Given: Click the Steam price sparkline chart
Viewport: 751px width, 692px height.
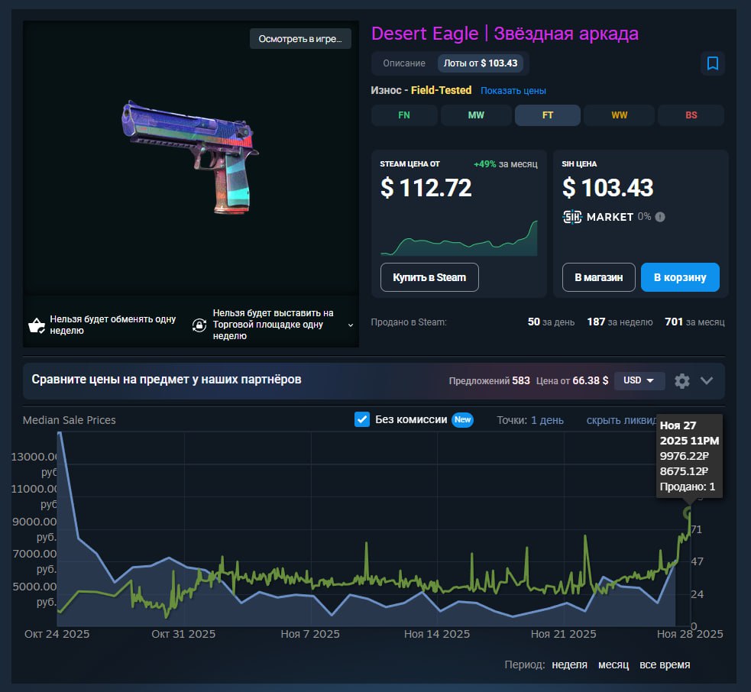Looking at the screenshot, I should 459,238.
